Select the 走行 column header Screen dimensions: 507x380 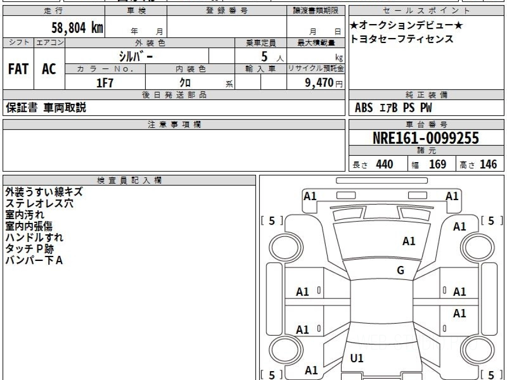(x=53, y=11)
